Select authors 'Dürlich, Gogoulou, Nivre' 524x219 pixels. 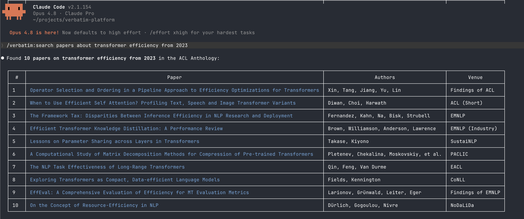point(363,205)
